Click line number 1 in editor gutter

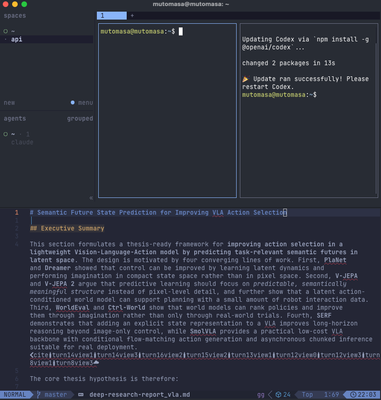pos(17,212)
